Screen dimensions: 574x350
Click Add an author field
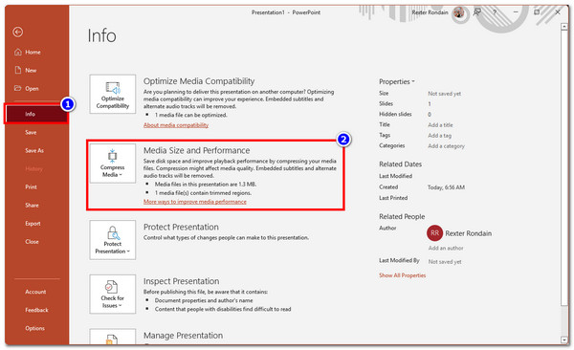click(x=446, y=249)
